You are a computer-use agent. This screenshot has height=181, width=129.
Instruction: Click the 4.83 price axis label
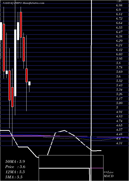pos(119,116)
